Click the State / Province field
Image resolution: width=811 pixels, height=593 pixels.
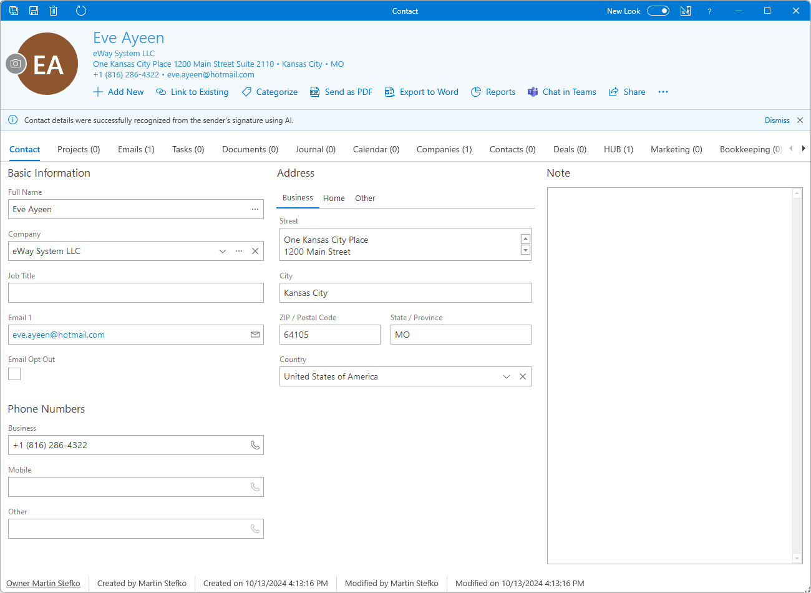[461, 335]
